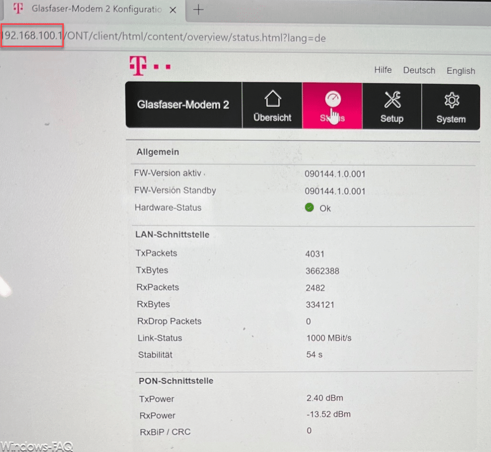The width and height of the screenshot is (491, 452).
Task: Select the Glasfaser-Modem 2 Konfiguration browser tab
Action: [94, 10]
